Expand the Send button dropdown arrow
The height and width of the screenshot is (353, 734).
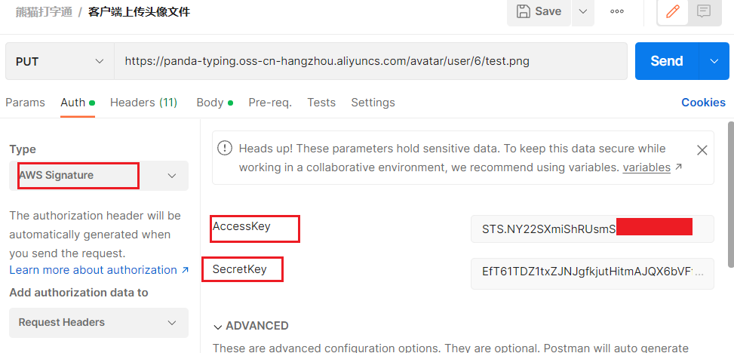(714, 61)
